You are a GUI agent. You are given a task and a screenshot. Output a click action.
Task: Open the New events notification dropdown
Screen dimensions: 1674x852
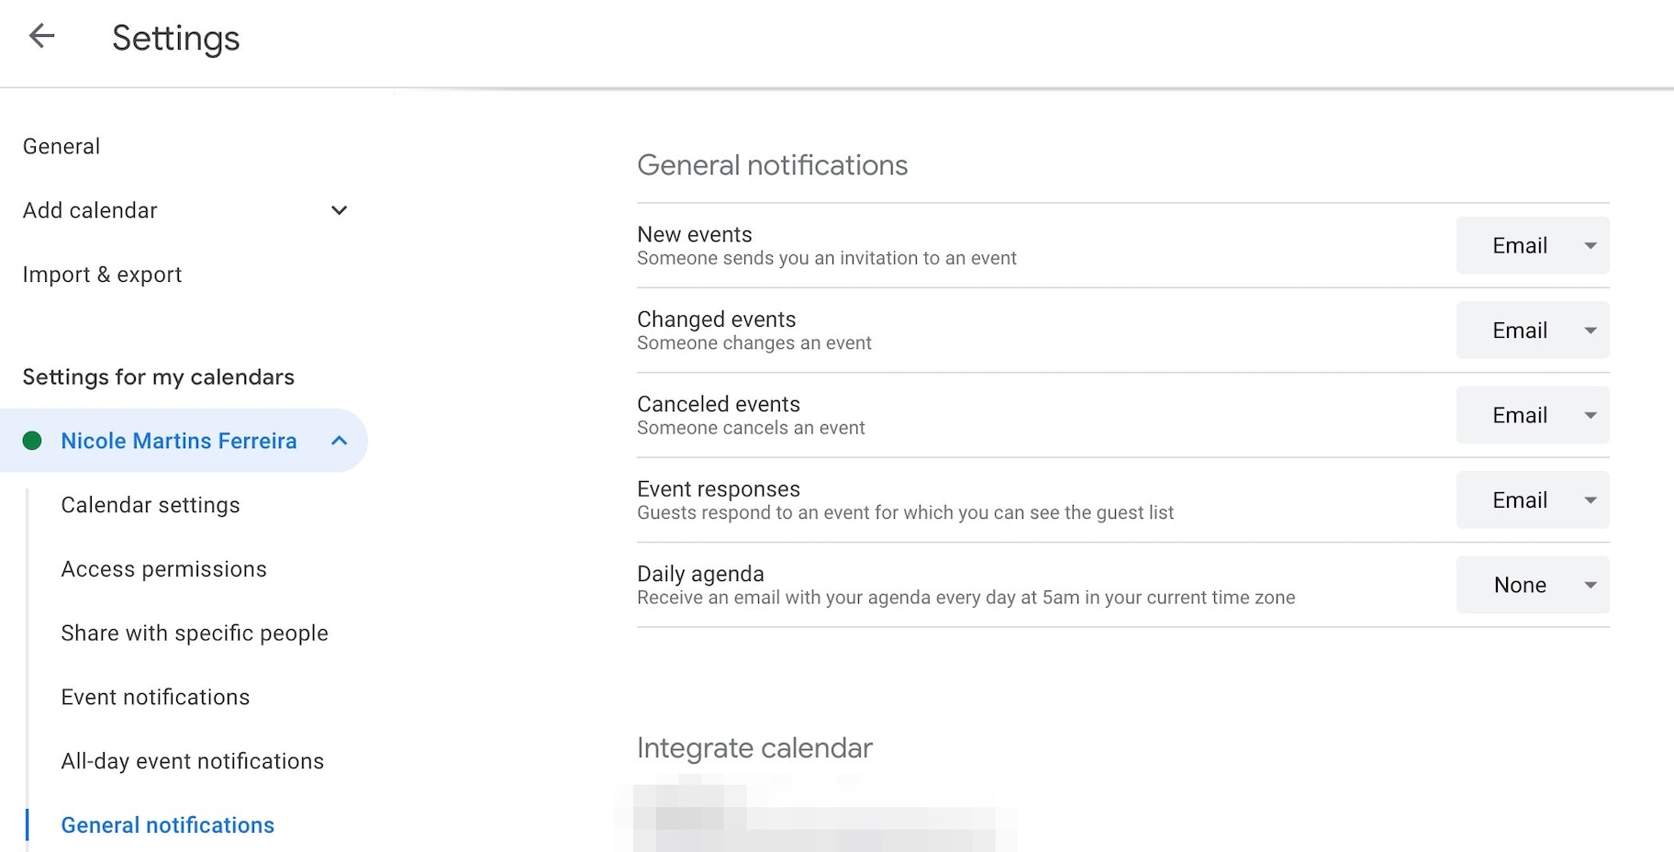pos(1532,245)
